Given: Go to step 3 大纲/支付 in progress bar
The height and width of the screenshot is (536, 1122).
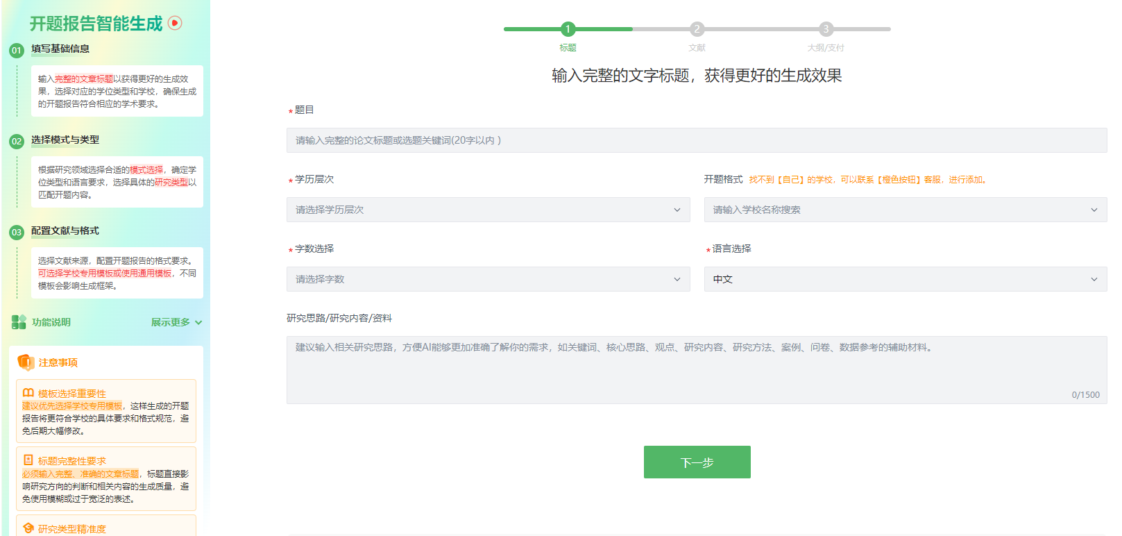Looking at the screenshot, I should point(826,29).
